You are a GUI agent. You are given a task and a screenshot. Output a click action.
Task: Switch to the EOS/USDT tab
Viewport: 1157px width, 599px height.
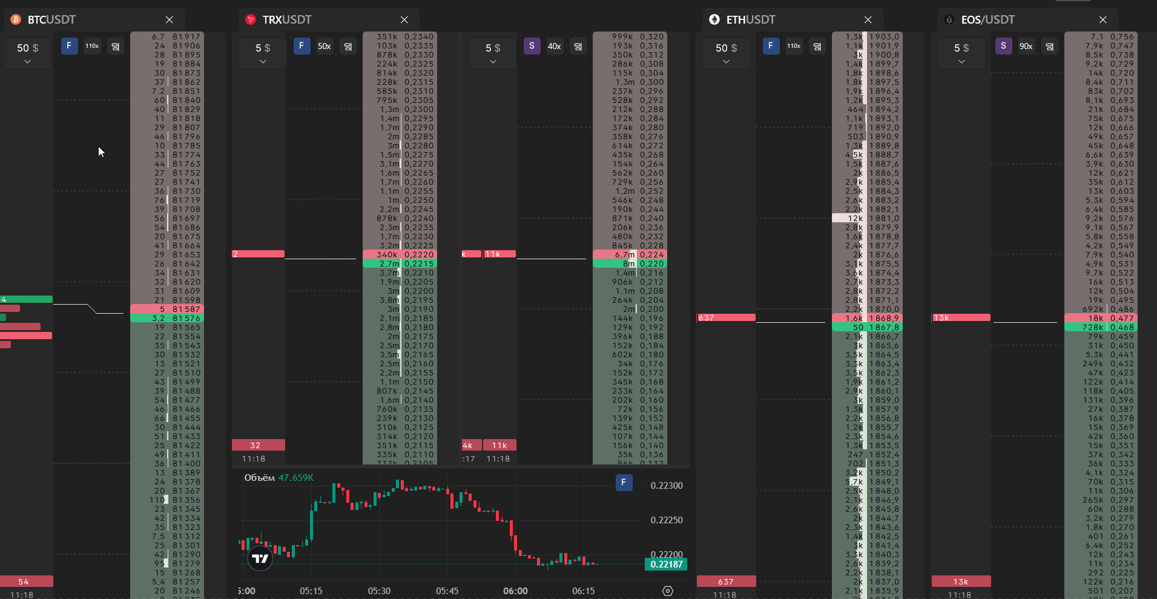click(x=987, y=19)
